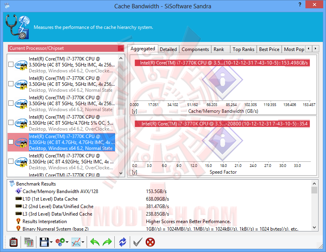Click the red Speed Factor 35.4 bar
This screenshot has height=252, width=326.
pyautogui.click(x=222, y=124)
